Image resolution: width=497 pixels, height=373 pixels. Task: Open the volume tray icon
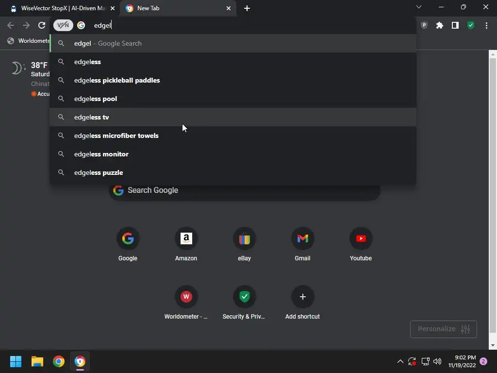pyautogui.click(x=437, y=361)
